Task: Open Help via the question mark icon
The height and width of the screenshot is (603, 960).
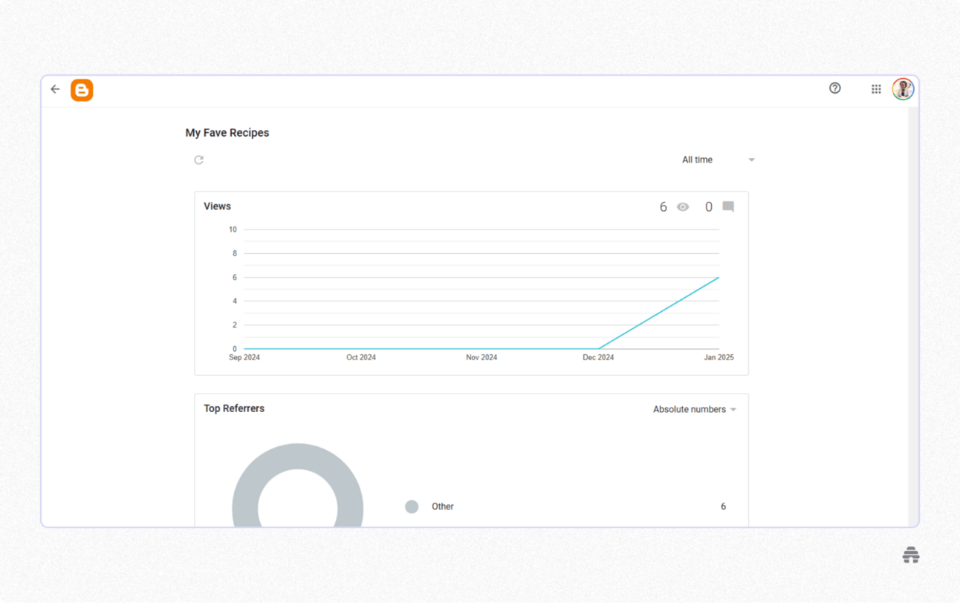Action: [x=834, y=88]
